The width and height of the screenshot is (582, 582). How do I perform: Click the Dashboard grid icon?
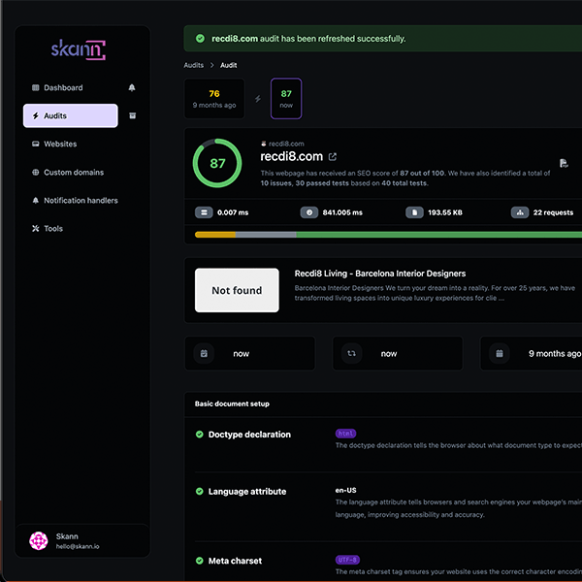tap(36, 87)
